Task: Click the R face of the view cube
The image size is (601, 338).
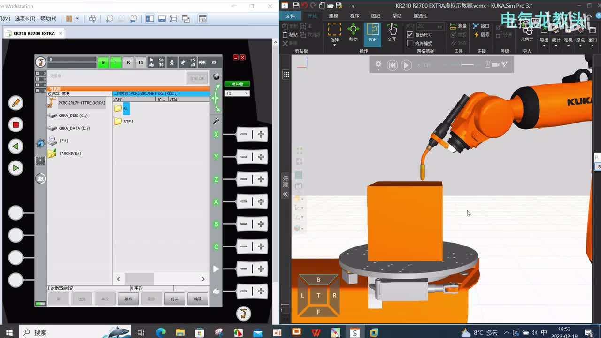Action: pyautogui.click(x=334, y=295)
